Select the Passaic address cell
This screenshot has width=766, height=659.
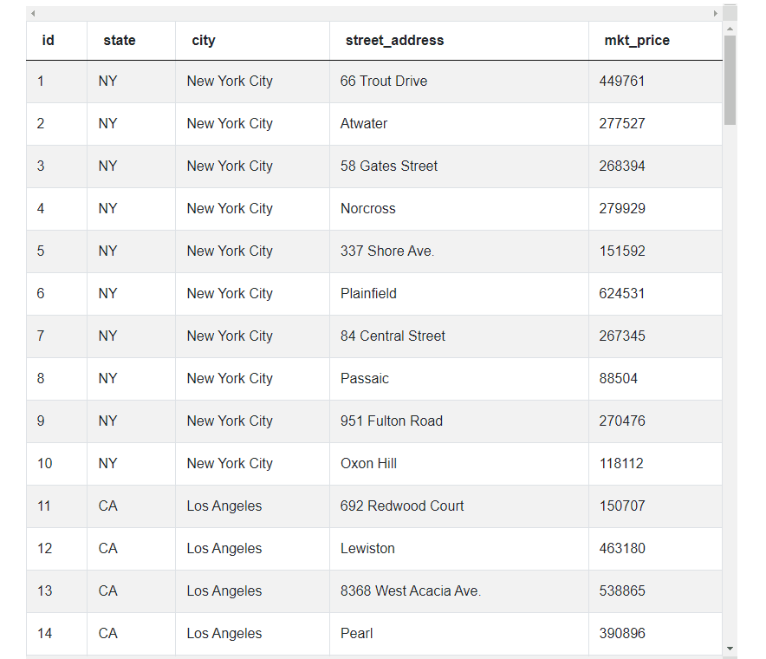coord(364,378)
